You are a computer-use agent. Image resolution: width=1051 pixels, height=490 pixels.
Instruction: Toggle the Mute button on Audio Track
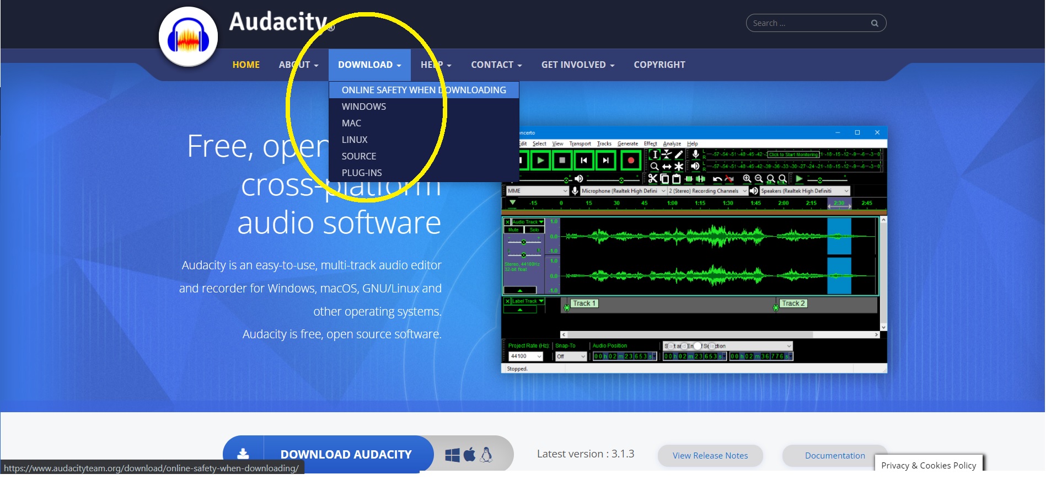513,230
